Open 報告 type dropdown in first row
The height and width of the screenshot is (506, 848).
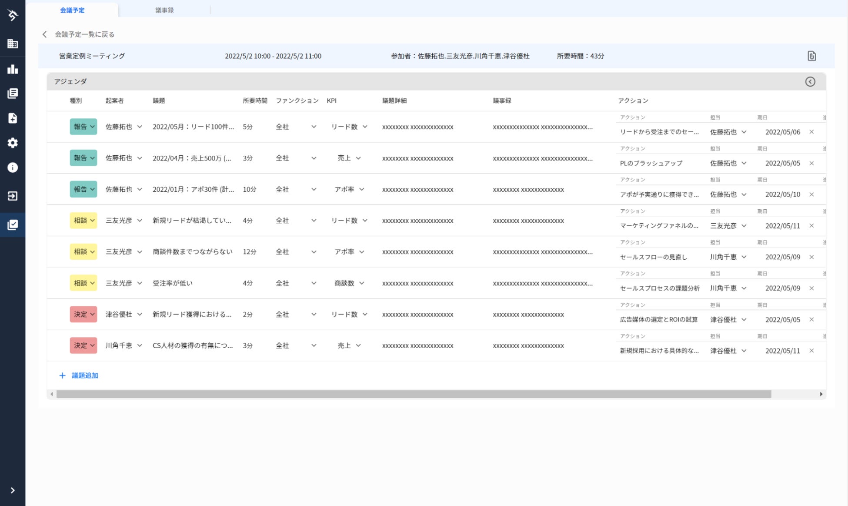pos(83,127)
